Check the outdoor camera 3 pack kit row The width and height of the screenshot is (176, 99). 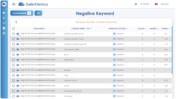(13, 44)
